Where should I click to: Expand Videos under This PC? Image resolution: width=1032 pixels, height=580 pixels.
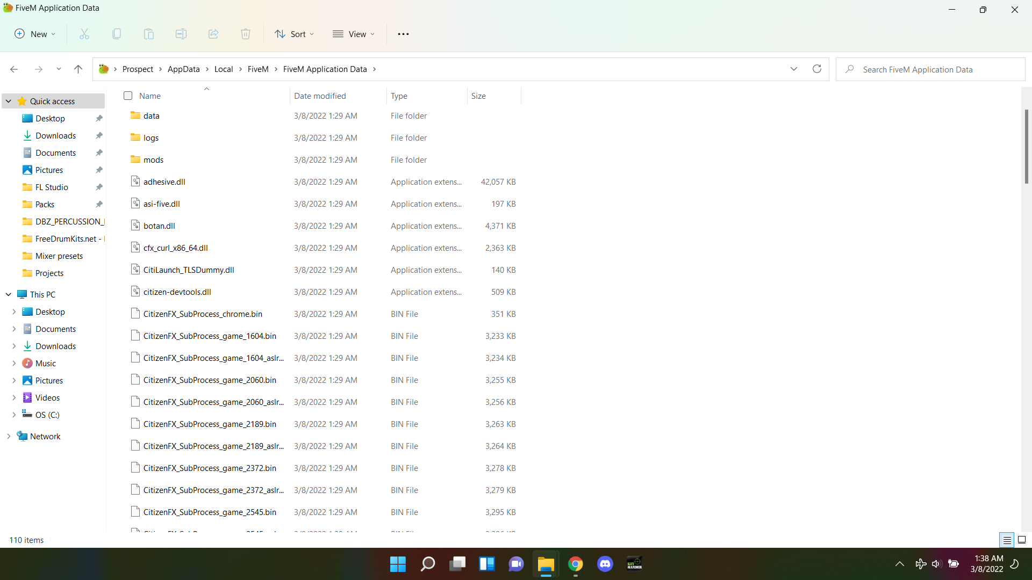coord(14,397)
